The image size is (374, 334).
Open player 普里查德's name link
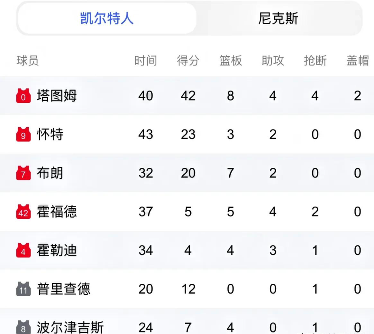(x=63, y=289)
